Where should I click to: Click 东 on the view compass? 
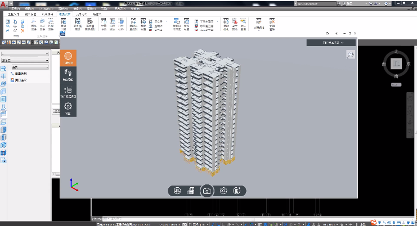(x=409, y=64)
